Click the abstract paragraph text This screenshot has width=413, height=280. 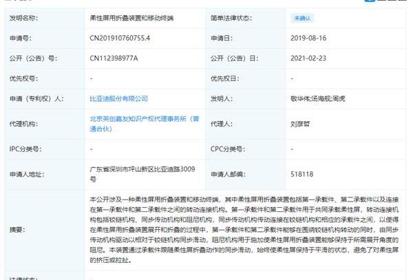click(244, 230)
